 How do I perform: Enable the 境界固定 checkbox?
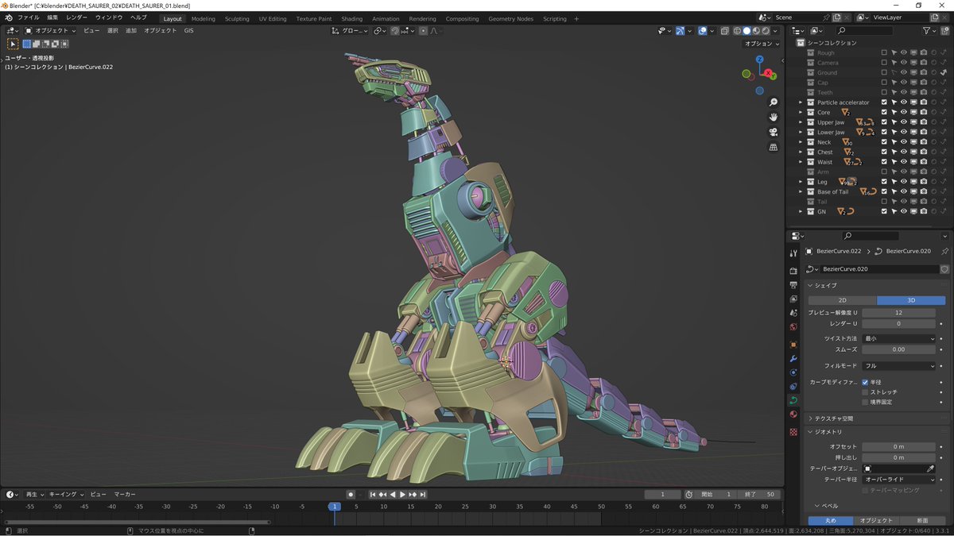[865, 402]
